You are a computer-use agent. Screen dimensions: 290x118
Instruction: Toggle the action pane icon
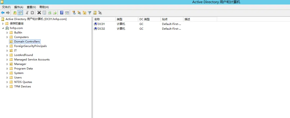(67, 13)
